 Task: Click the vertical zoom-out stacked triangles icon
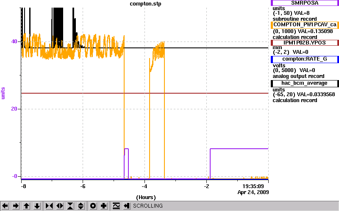(81, 206)
